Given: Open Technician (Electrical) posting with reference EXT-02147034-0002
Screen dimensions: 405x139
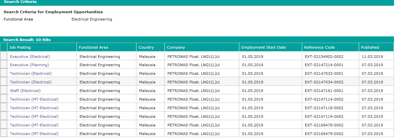Looking at the screenshot, I should click(31, 82).
